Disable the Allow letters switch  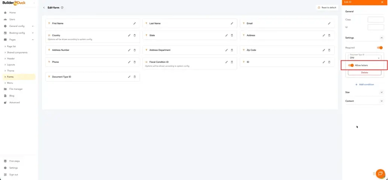(351, 65)
